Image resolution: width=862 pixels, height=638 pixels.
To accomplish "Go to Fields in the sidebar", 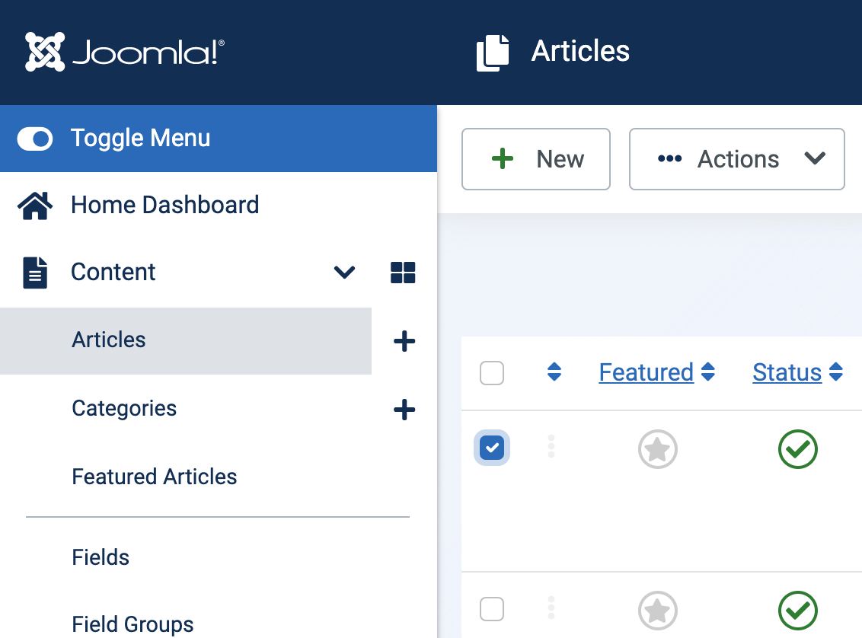I will 101,557.
